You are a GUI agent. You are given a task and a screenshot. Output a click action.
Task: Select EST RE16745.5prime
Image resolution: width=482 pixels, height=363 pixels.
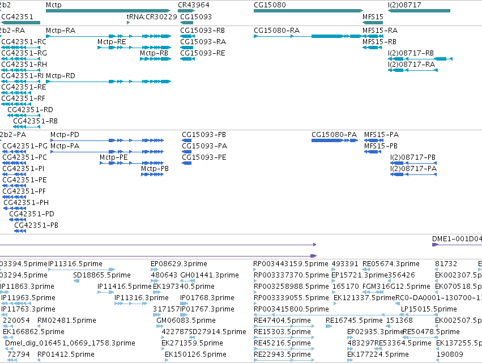pos(354,321)
